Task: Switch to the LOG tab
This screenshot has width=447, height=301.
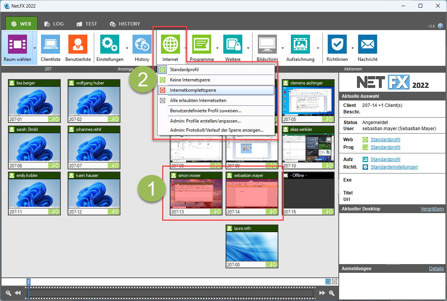Action: pos(54,24)
